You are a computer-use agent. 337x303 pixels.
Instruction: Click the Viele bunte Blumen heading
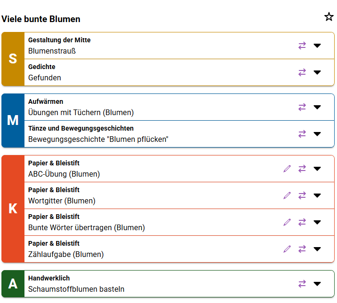tap(41, 19)
